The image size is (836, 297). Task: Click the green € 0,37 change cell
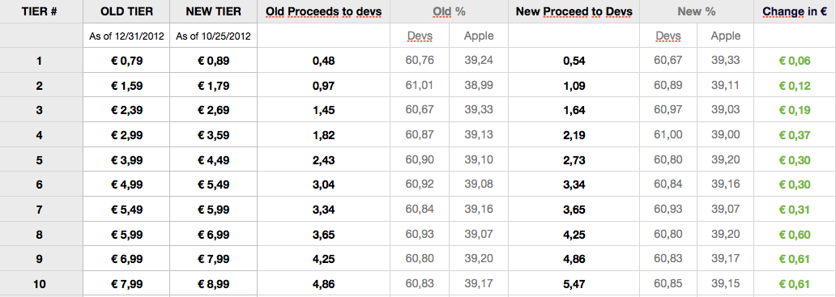point(795,135)
